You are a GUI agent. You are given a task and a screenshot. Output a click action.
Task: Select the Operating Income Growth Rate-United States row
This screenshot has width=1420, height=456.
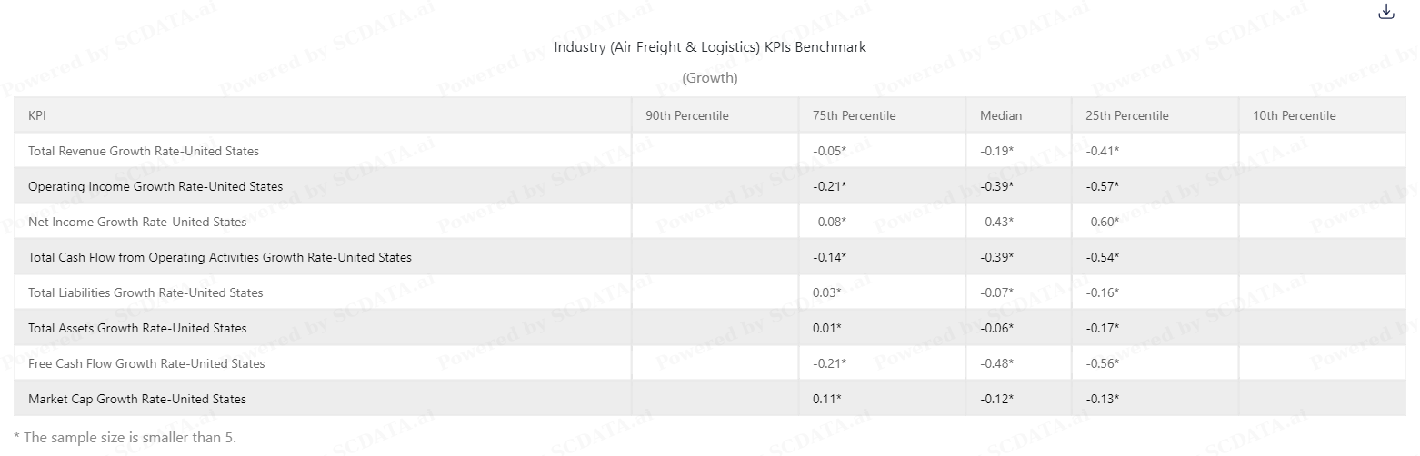tap(710, 186)
